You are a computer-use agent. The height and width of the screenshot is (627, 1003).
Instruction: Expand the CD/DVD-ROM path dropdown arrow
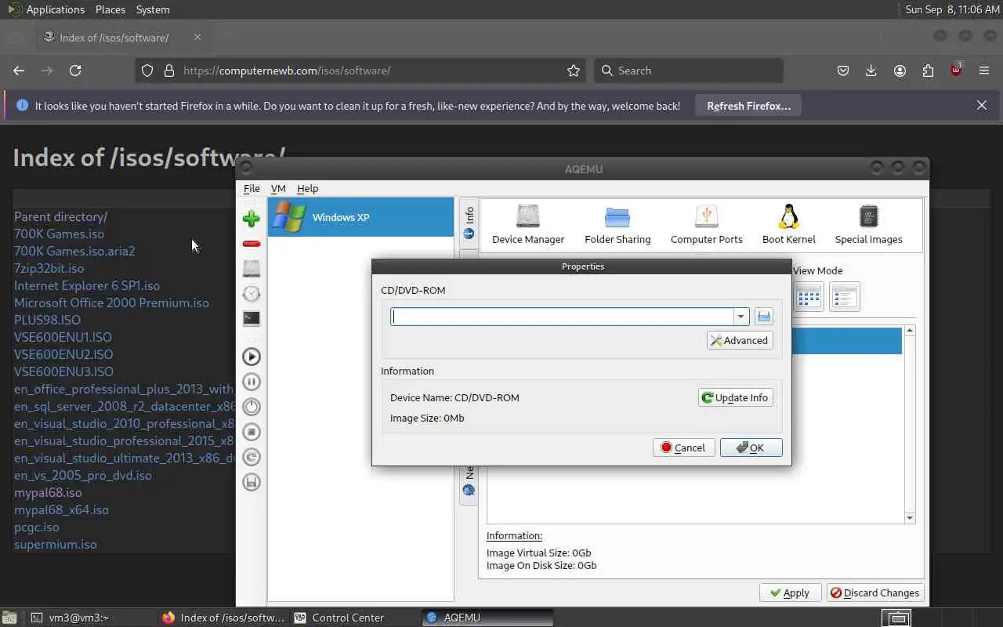pyautogui.click(x=740, y=317)
